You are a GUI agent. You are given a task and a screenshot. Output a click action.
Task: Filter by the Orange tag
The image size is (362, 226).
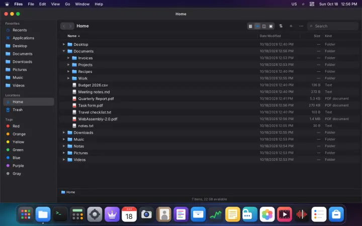[x=29, y=134]
